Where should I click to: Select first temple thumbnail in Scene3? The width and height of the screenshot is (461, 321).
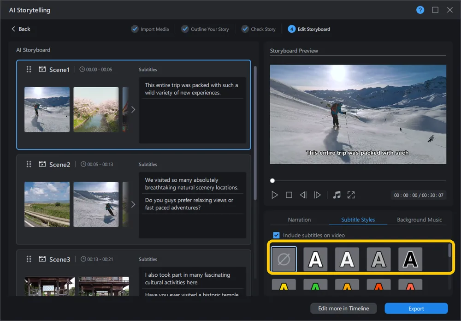tap(50, 286)
